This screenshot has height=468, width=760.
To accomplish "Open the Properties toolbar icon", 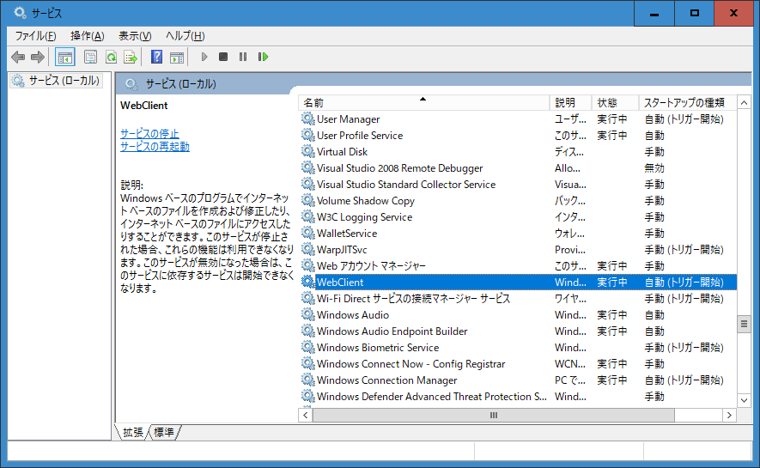I will (90, 58).
